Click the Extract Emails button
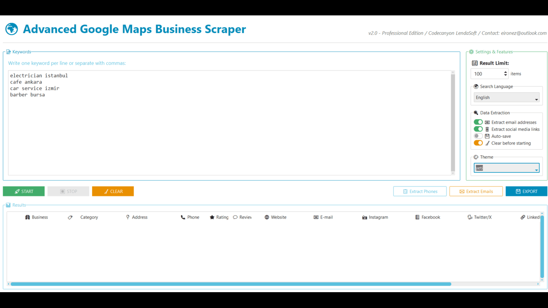 pyautogui.click(x=476, y=191)
